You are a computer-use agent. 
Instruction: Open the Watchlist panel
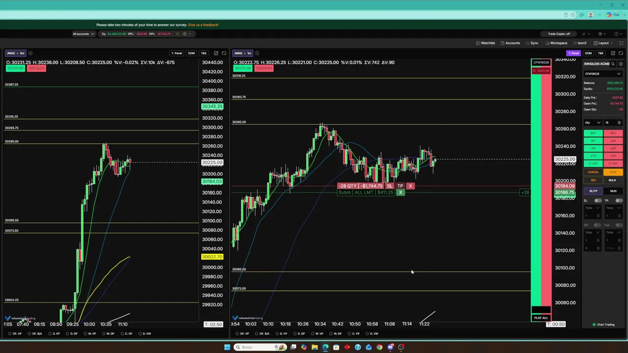tap(485, 43)
